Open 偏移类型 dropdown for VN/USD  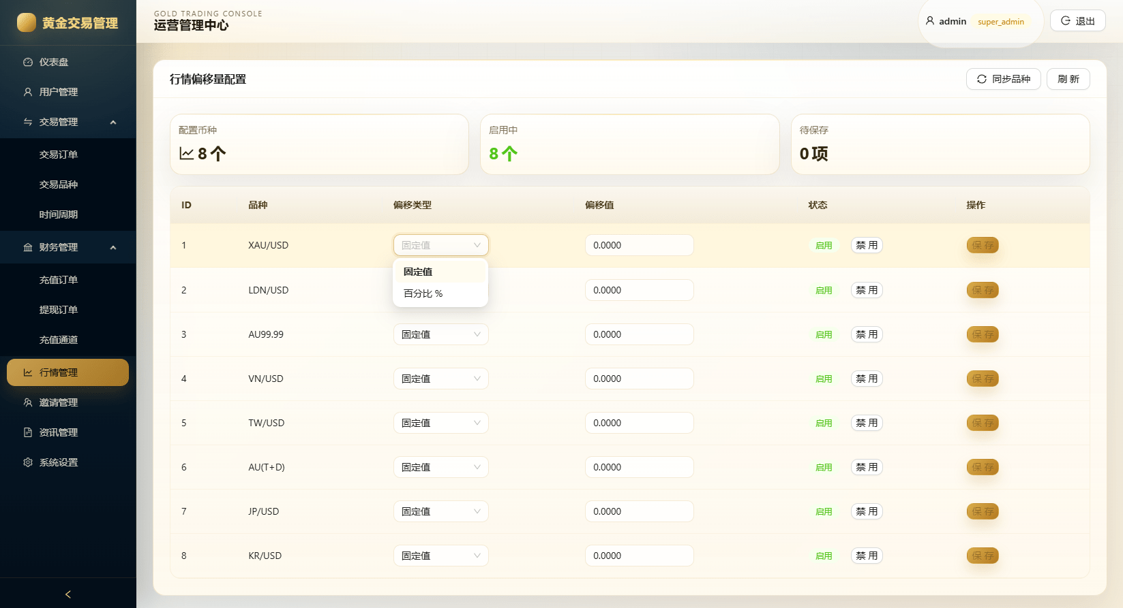[x=441, y=379]
